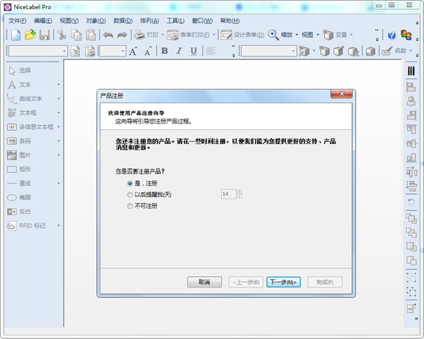Image resolution: width=424 pixels, height=339 pixels.
Task: Open file with the folder icon
Action: tap(30, 35)
